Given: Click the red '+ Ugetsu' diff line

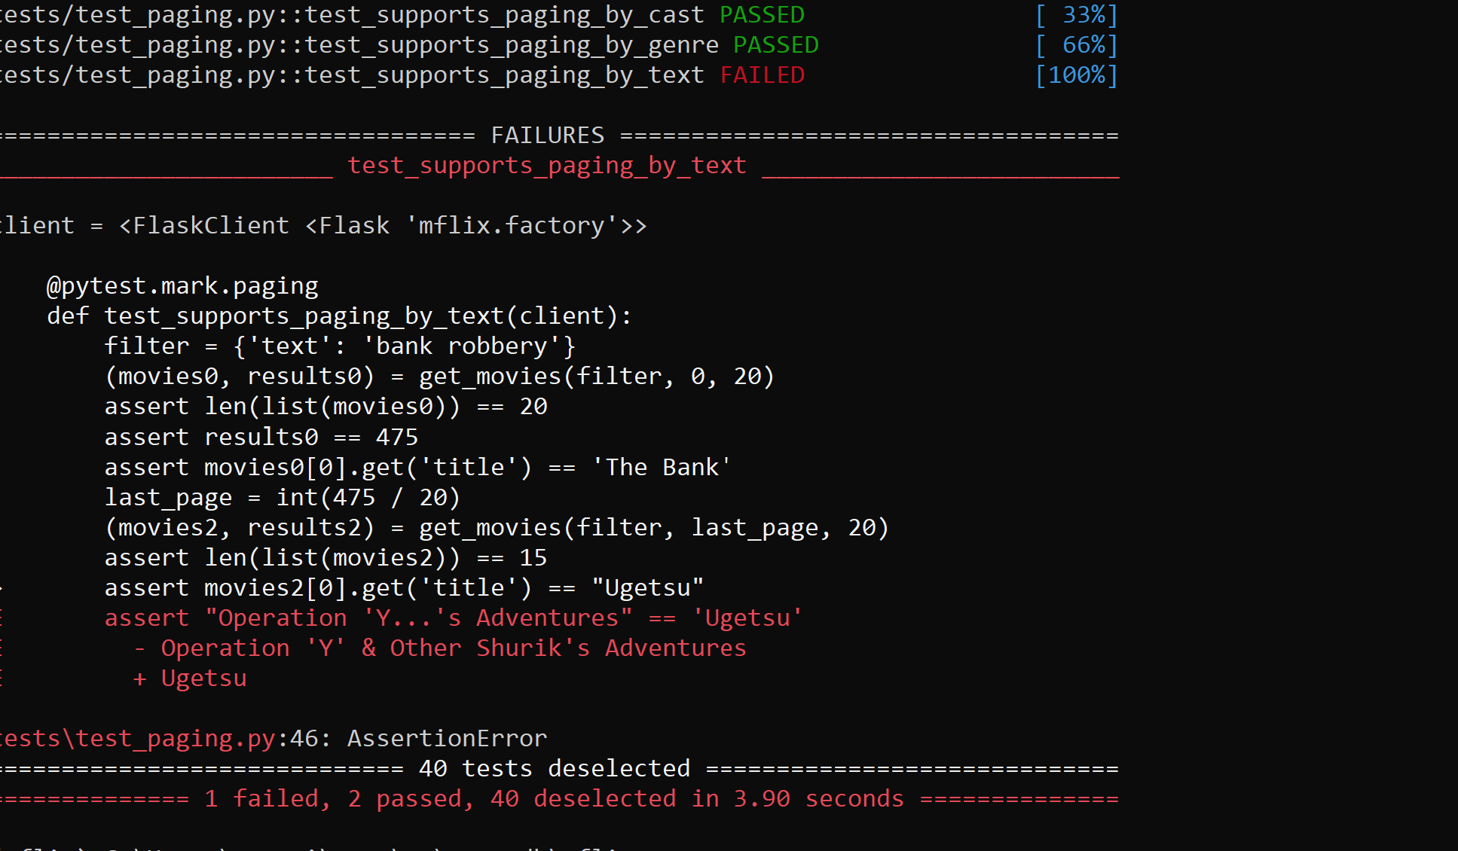Looking at the screenshot, I should click(190, 679).
